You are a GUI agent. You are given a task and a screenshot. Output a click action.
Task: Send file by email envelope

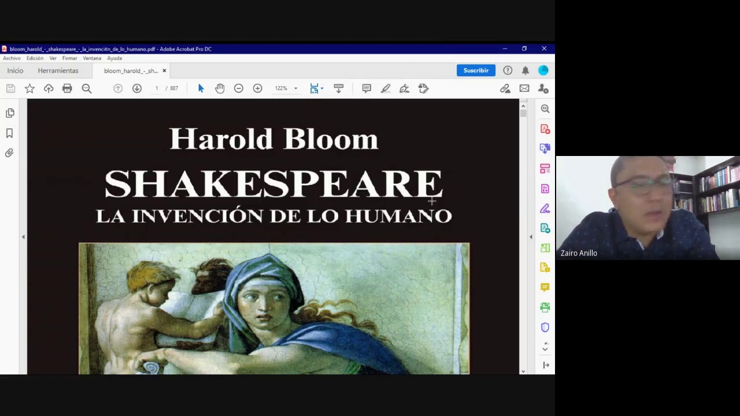tap(524, 88)
